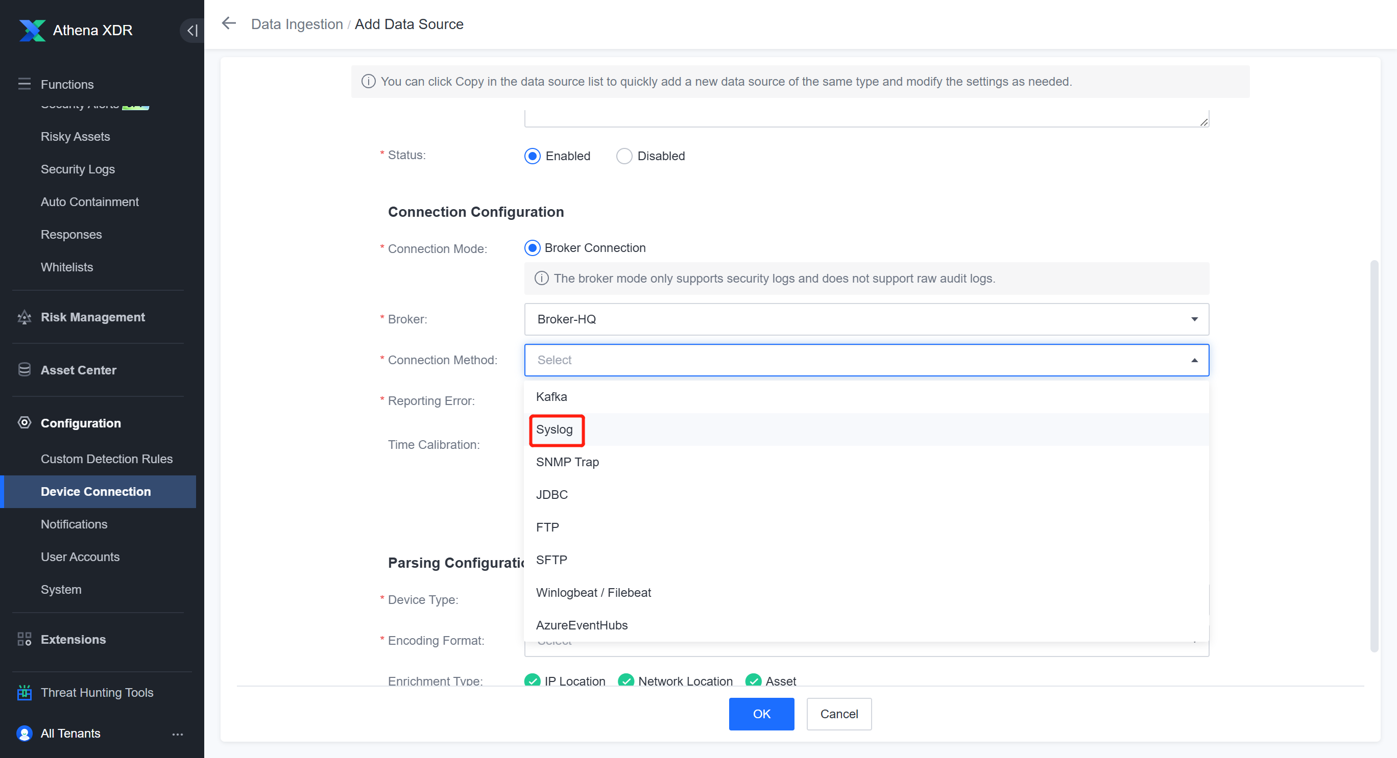This screenshot has width=1397, height=758.
Task: Uncheck the IP Location enrichment checkbox
Action: point(533,680)
